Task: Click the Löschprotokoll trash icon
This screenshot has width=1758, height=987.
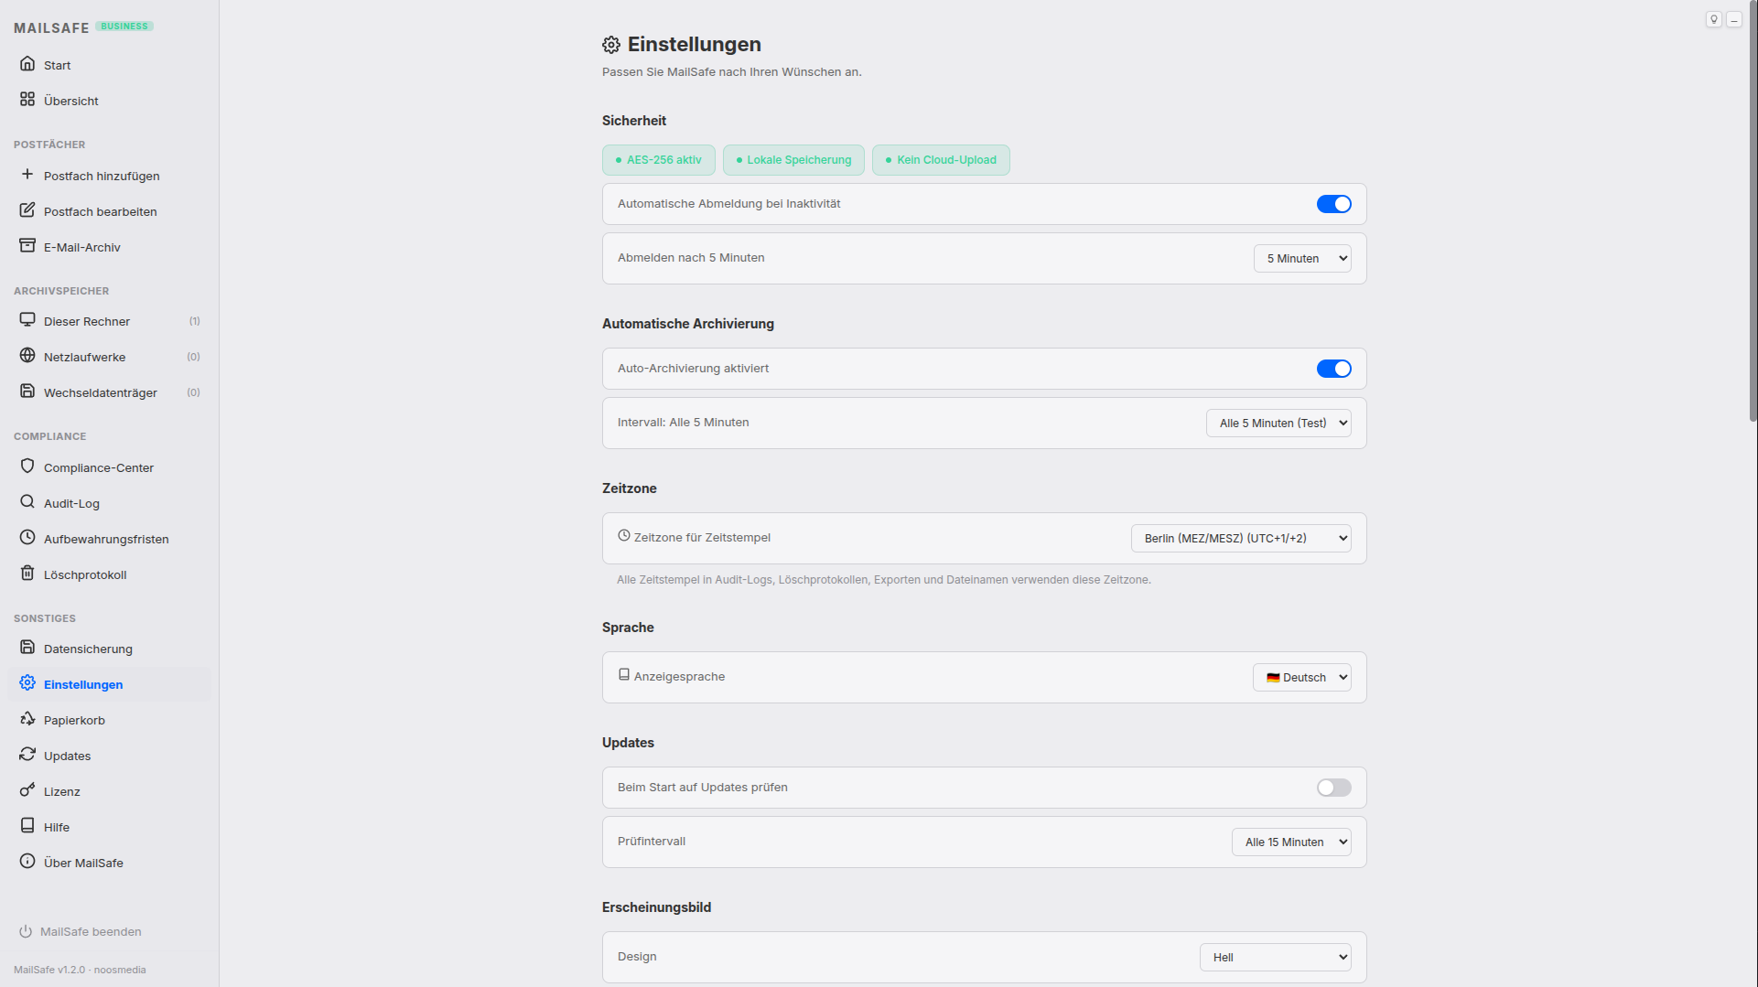Action: (27, 574)
